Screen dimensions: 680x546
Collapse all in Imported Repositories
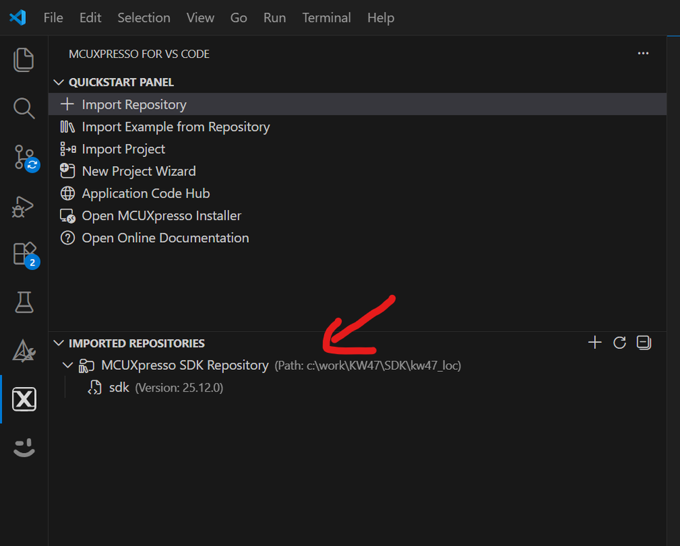(643, 343)
